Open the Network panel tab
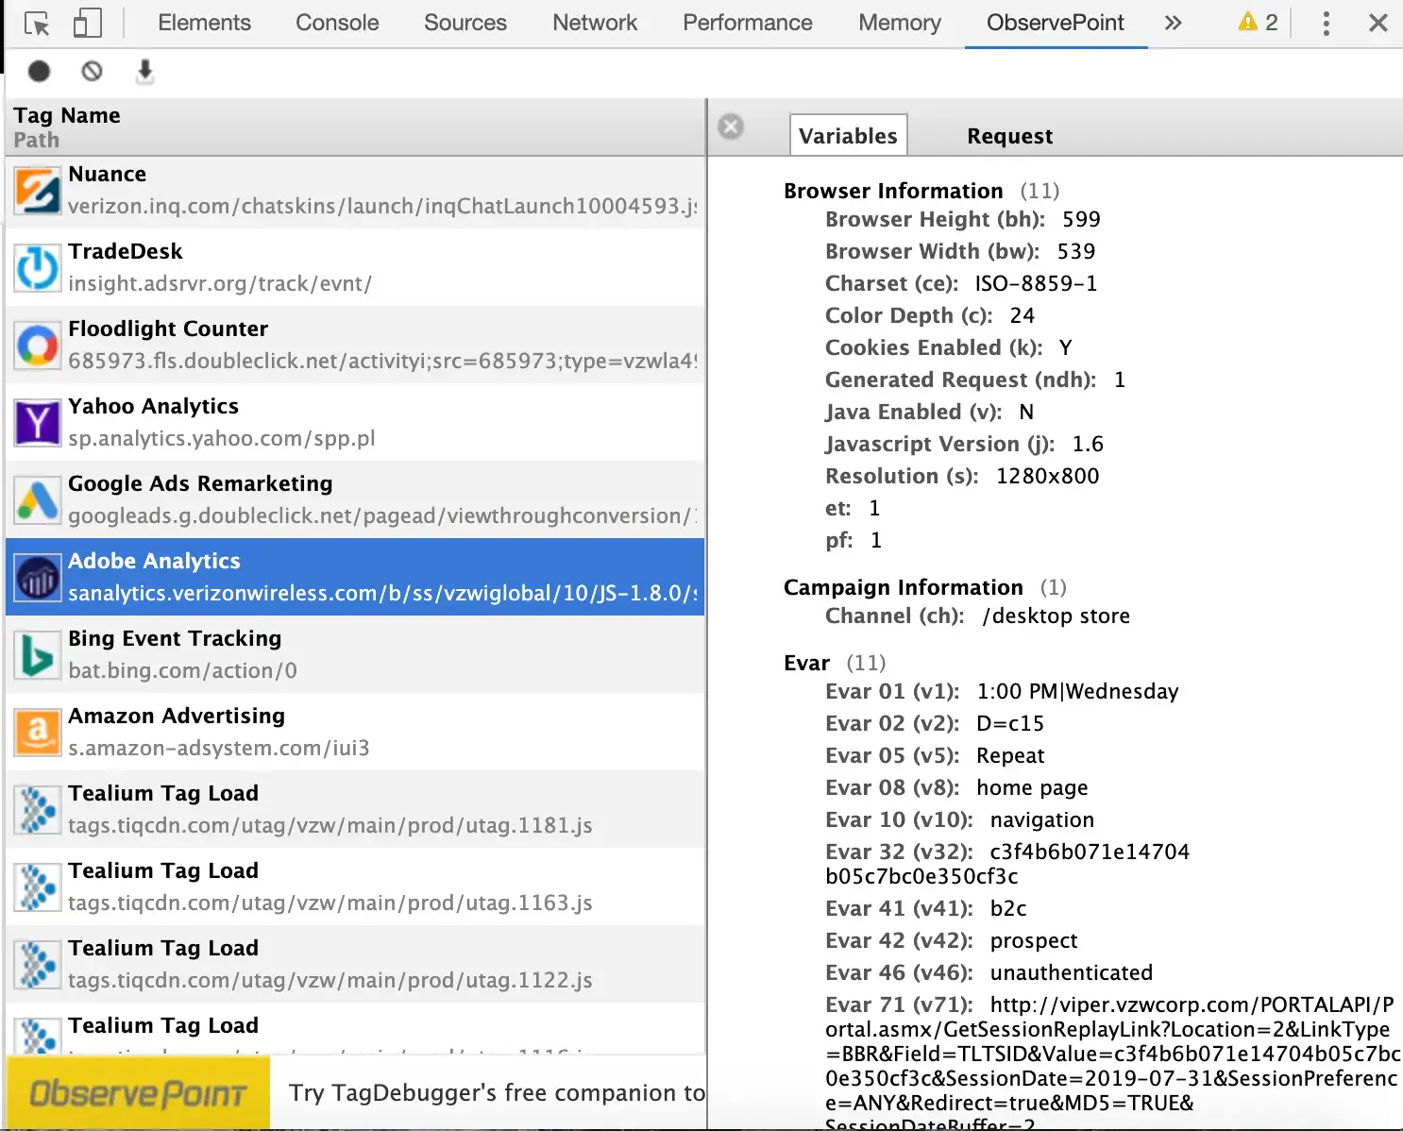 coord(595,23)
